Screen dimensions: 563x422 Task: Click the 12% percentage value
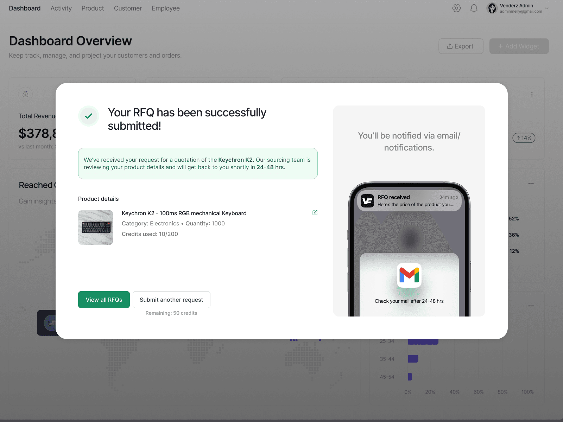pyautogui.click(x=514, y=251)
